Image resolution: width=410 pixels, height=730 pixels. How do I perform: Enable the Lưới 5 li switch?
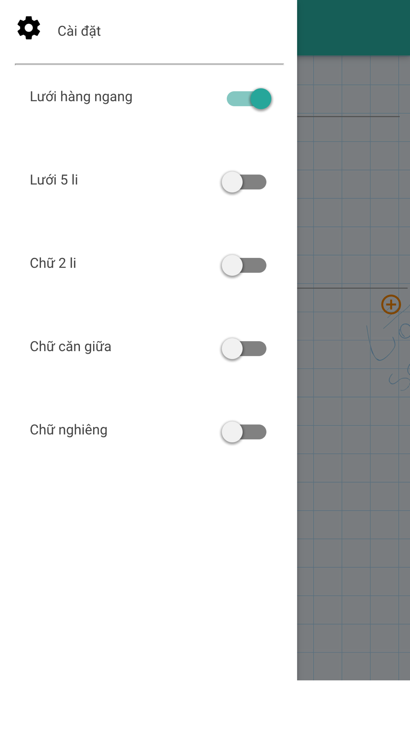244,182
